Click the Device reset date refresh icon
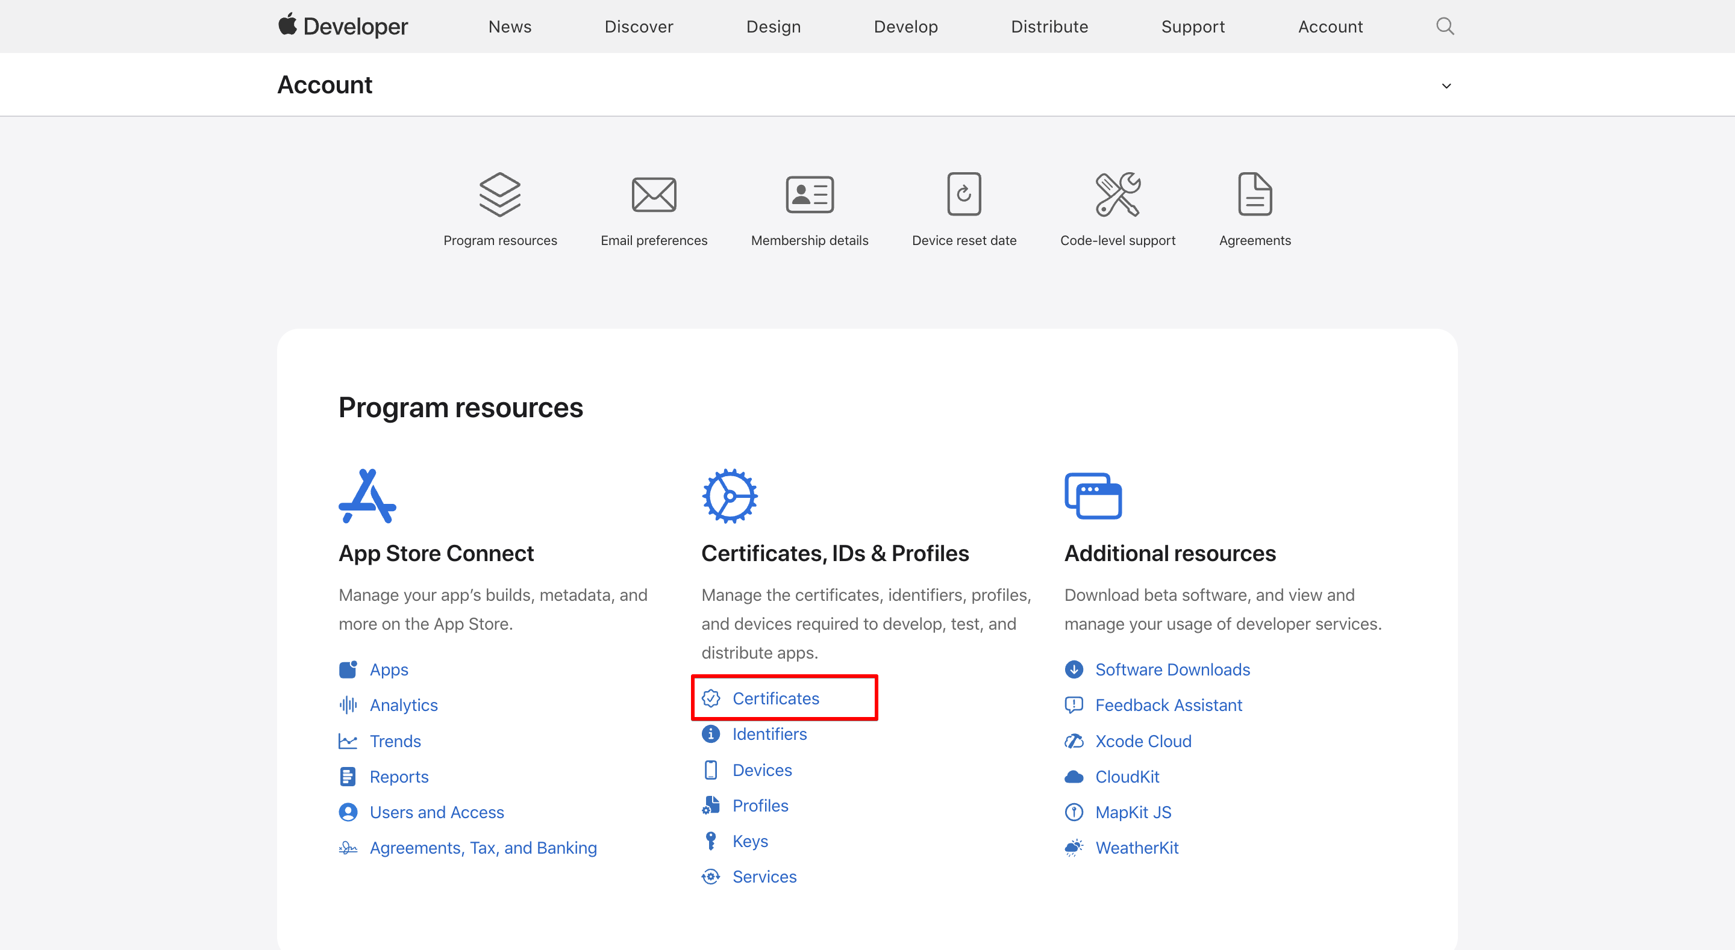This screenshot has height=950, width=1735. click(x=964, y=194)
